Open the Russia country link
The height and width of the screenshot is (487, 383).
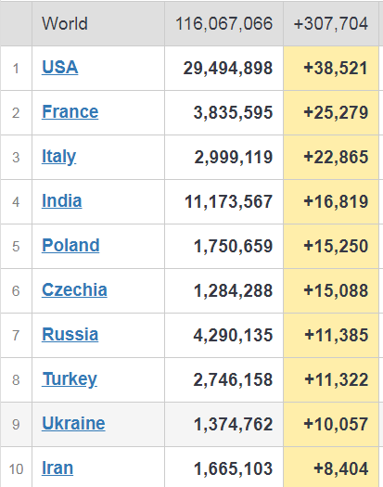pyautogui.click(x=70, y=335)
